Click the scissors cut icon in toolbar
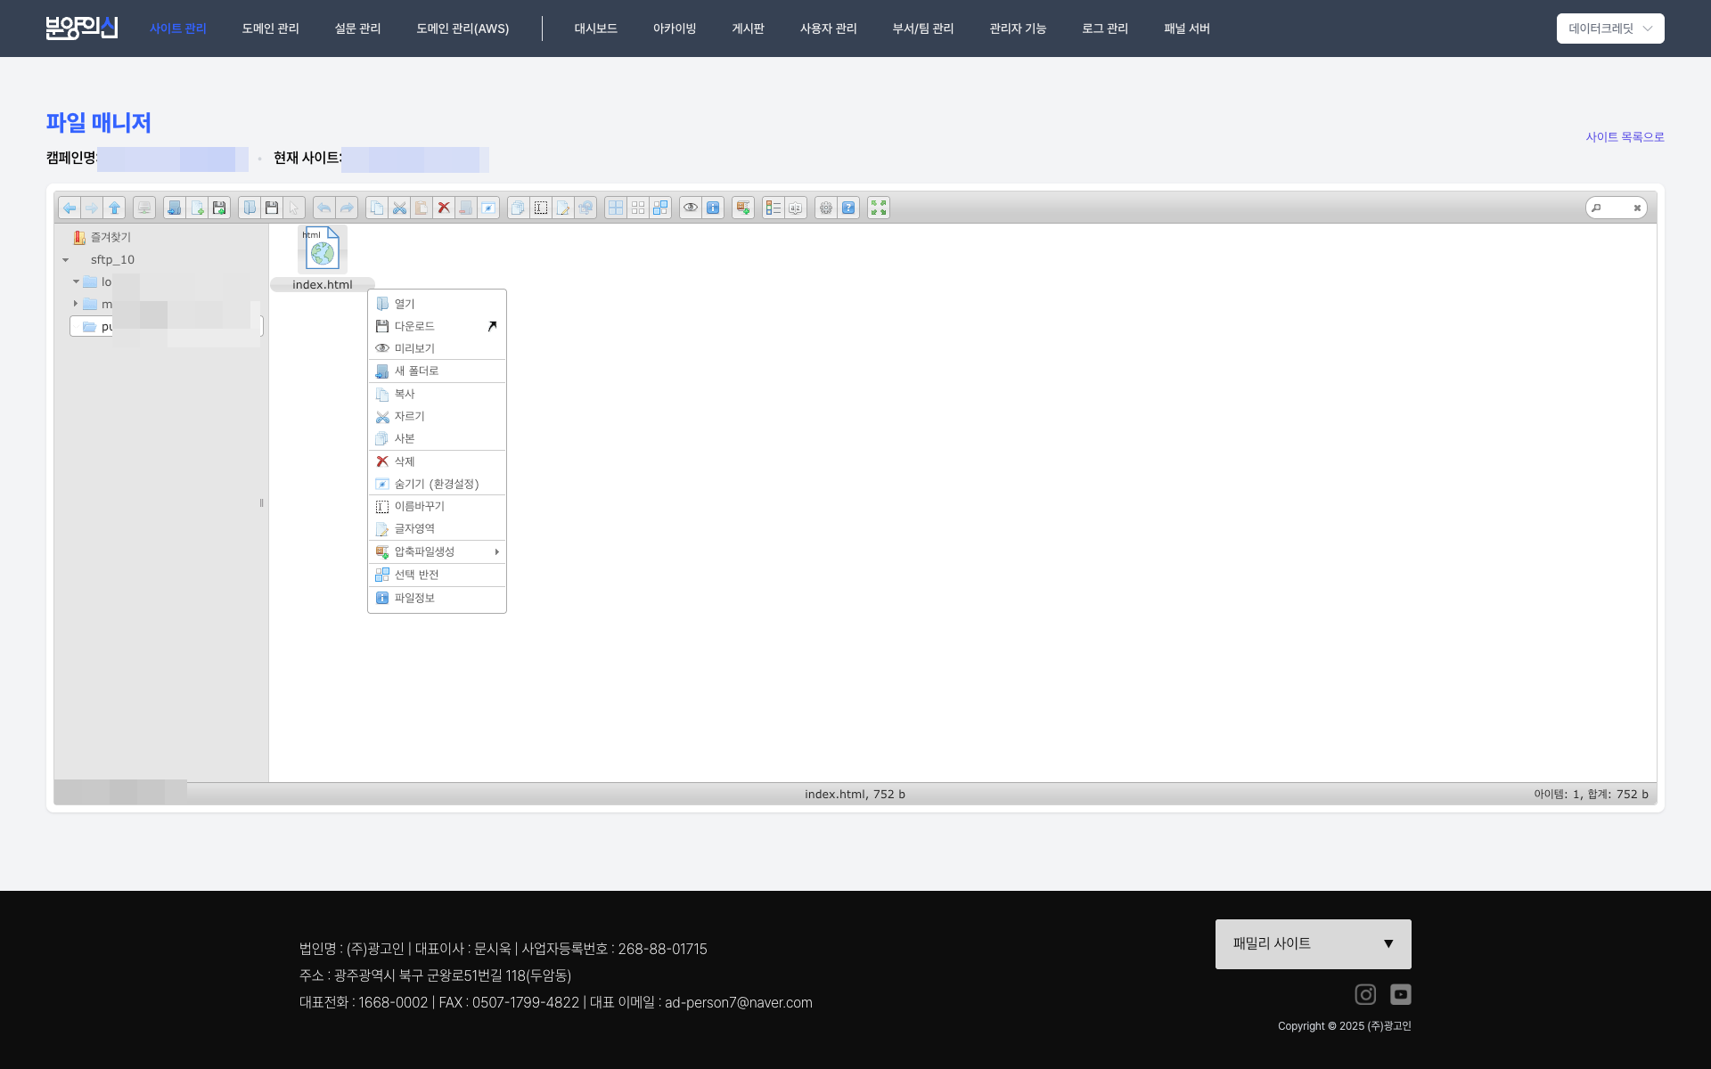 (x=399, y=208)
